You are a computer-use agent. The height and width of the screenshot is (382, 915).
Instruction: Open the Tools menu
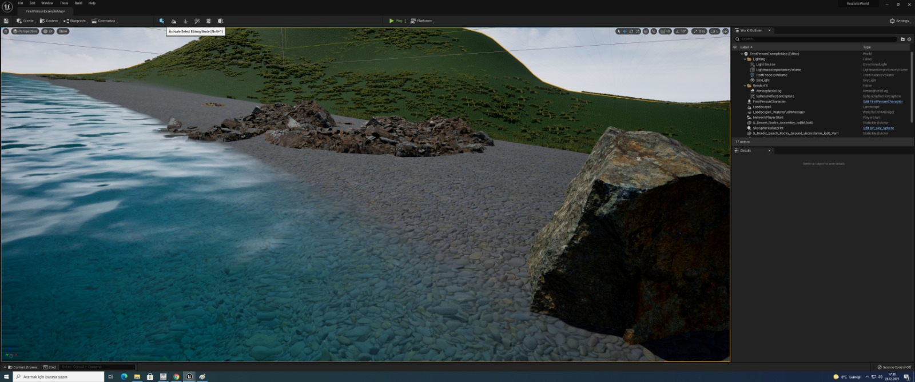tap(64, 3)
